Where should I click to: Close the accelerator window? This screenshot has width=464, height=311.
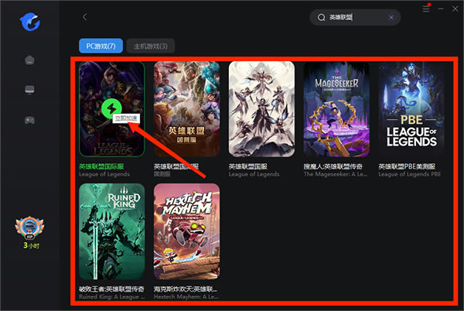[455, 9]
